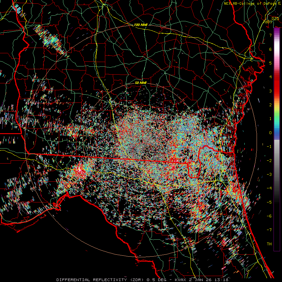
Task: Click the "13:18" time in caption
Action: point(222,280)
